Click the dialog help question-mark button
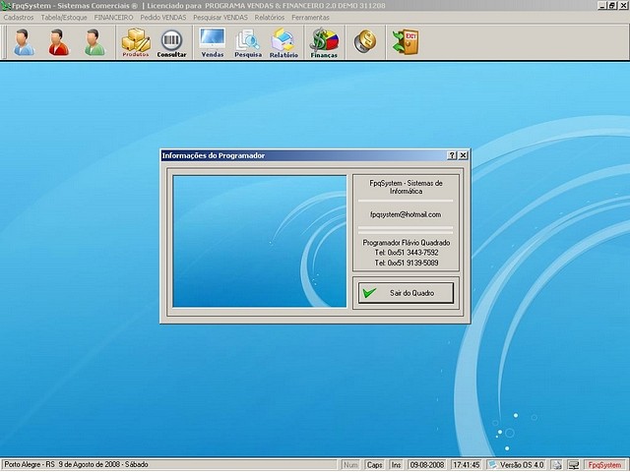This screenshot has height=472, width=630. [452, 155]
